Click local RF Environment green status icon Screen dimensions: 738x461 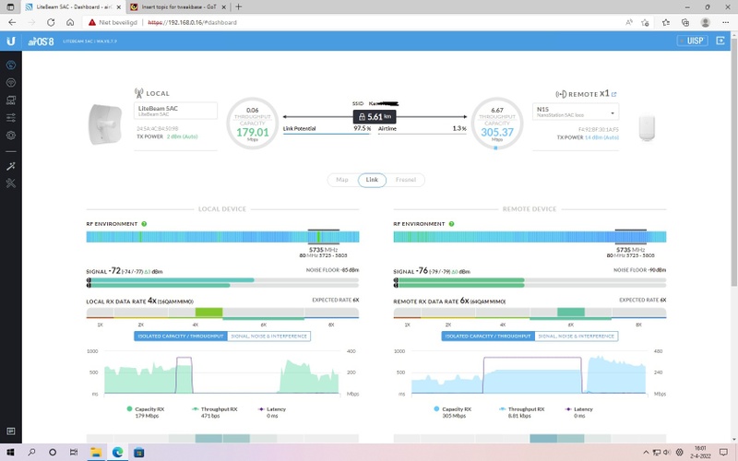144,224
